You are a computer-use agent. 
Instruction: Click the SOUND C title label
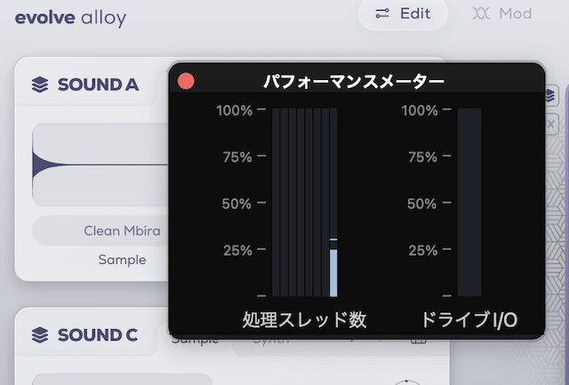click(97, 335)
